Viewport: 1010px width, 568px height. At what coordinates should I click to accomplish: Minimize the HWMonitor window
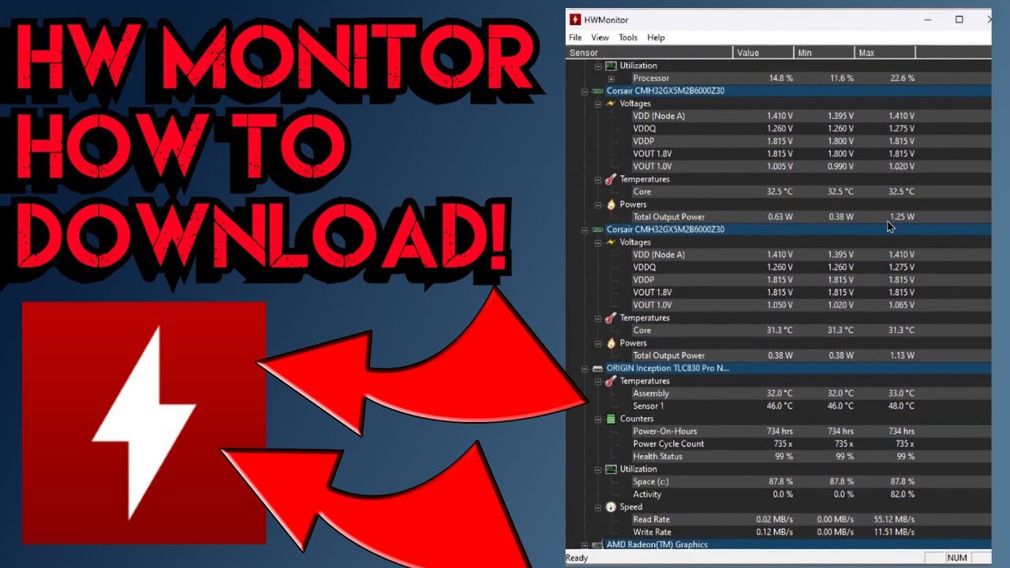pos(928,20)
